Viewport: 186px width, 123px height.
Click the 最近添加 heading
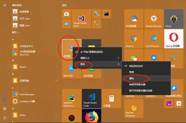click(17, 5)
